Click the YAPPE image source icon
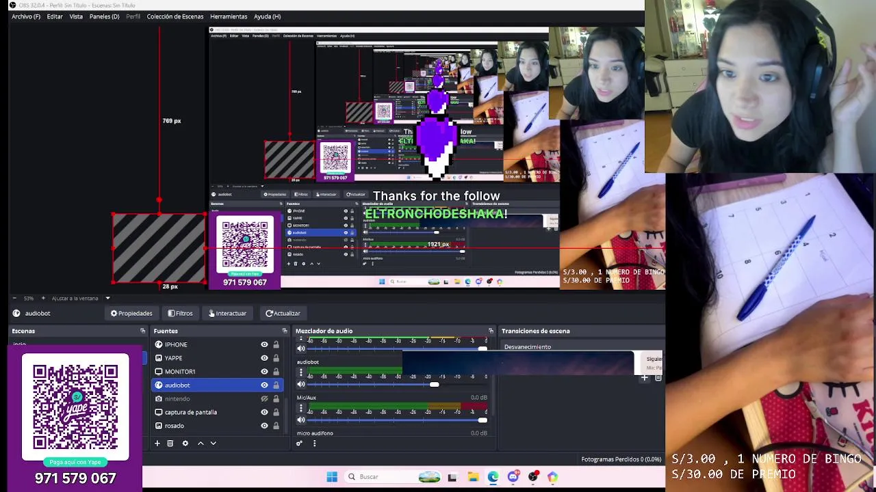This screenshot has width=876, height=492. pos(159,358)
